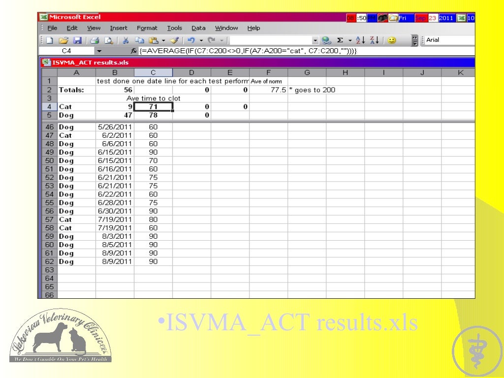Open the Help menu
Screen dimensions: 504x378
[253, 28]
